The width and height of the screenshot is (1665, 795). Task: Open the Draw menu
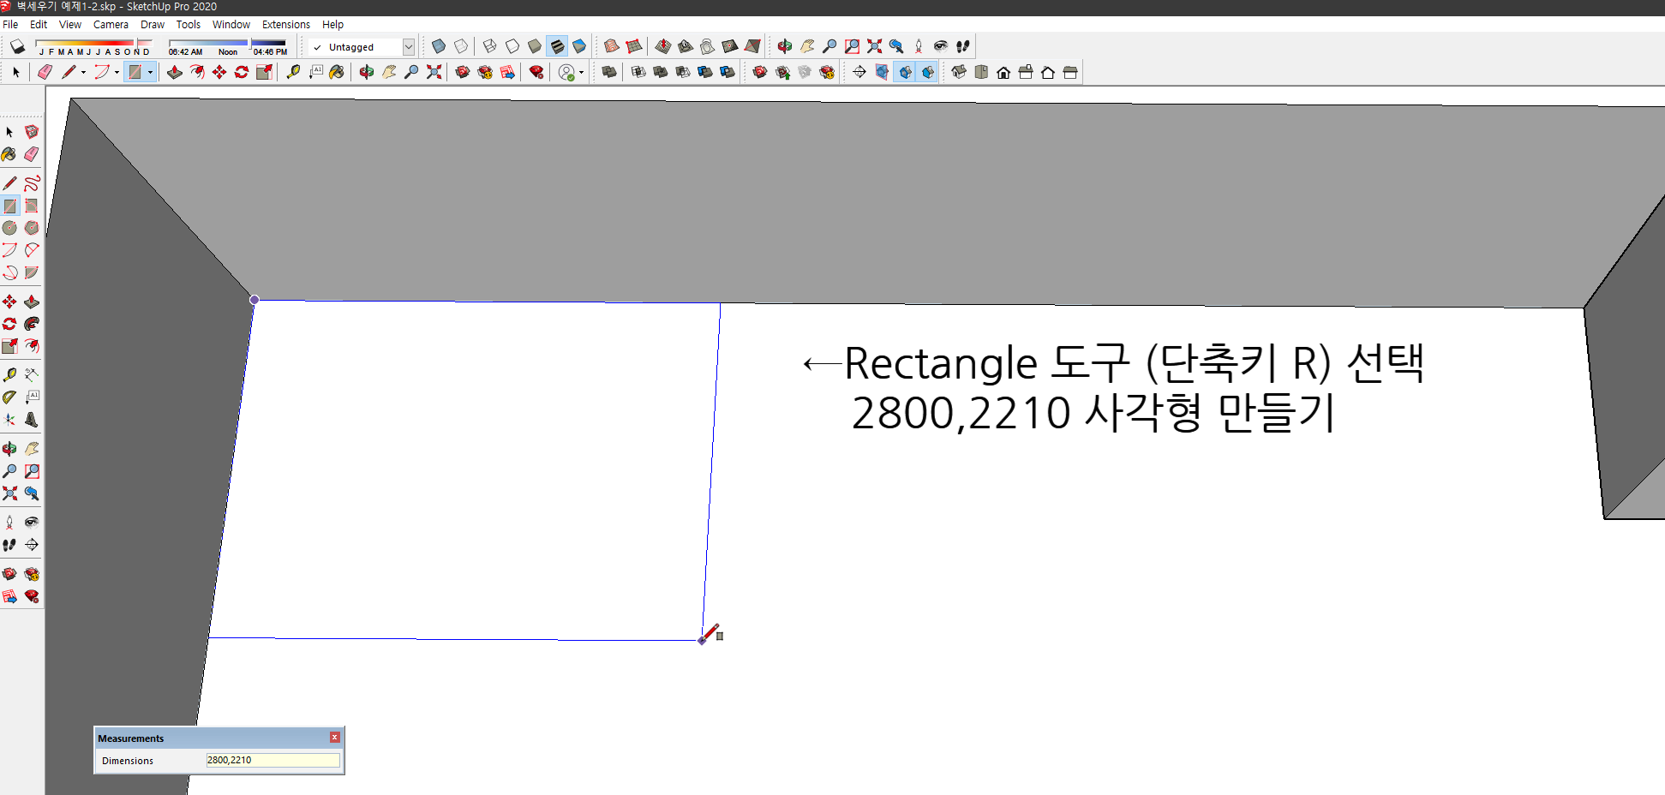click(x=152, y=24)
